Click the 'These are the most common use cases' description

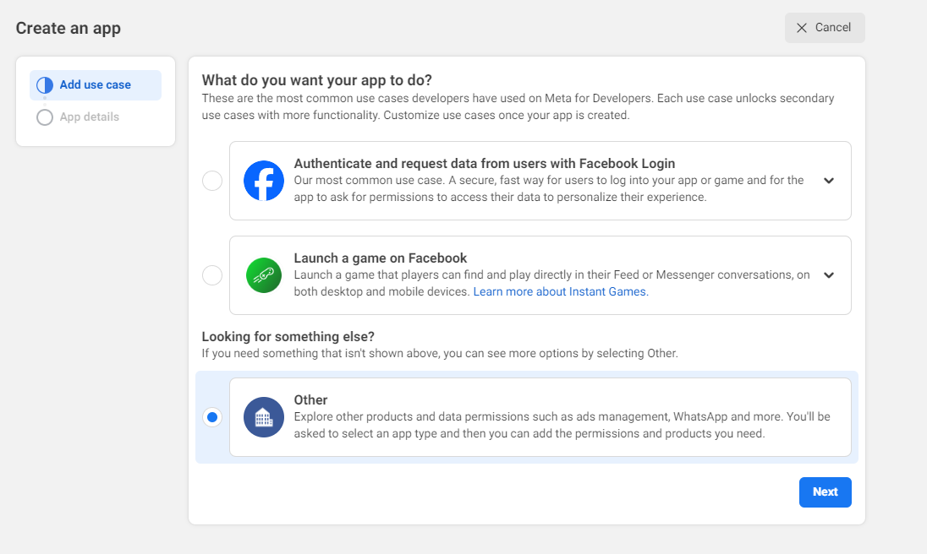click(518, 106)
